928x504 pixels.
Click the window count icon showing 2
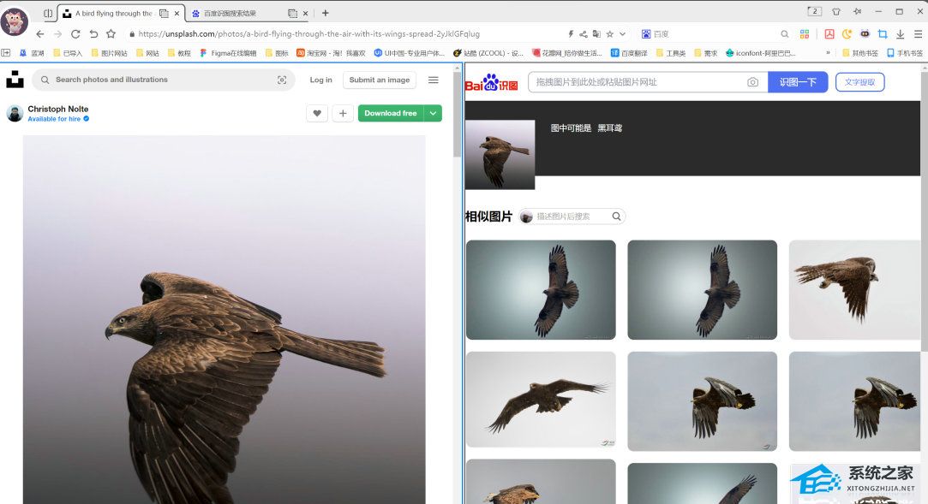[814, 11]
